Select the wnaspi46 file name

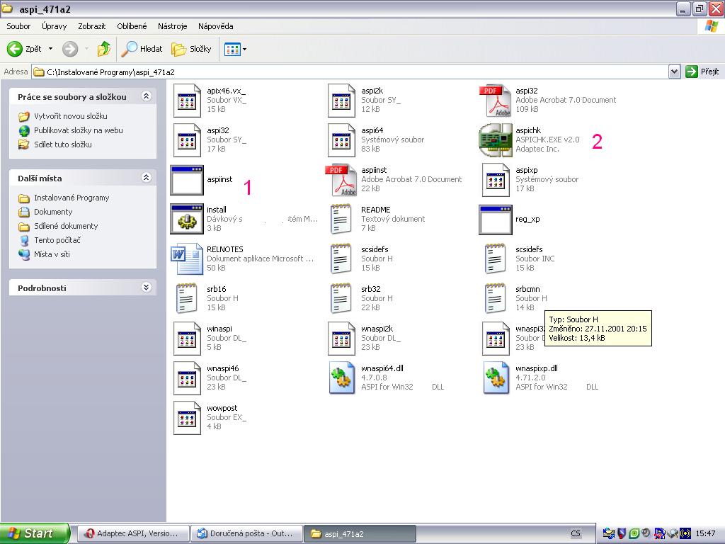point(223,368)
